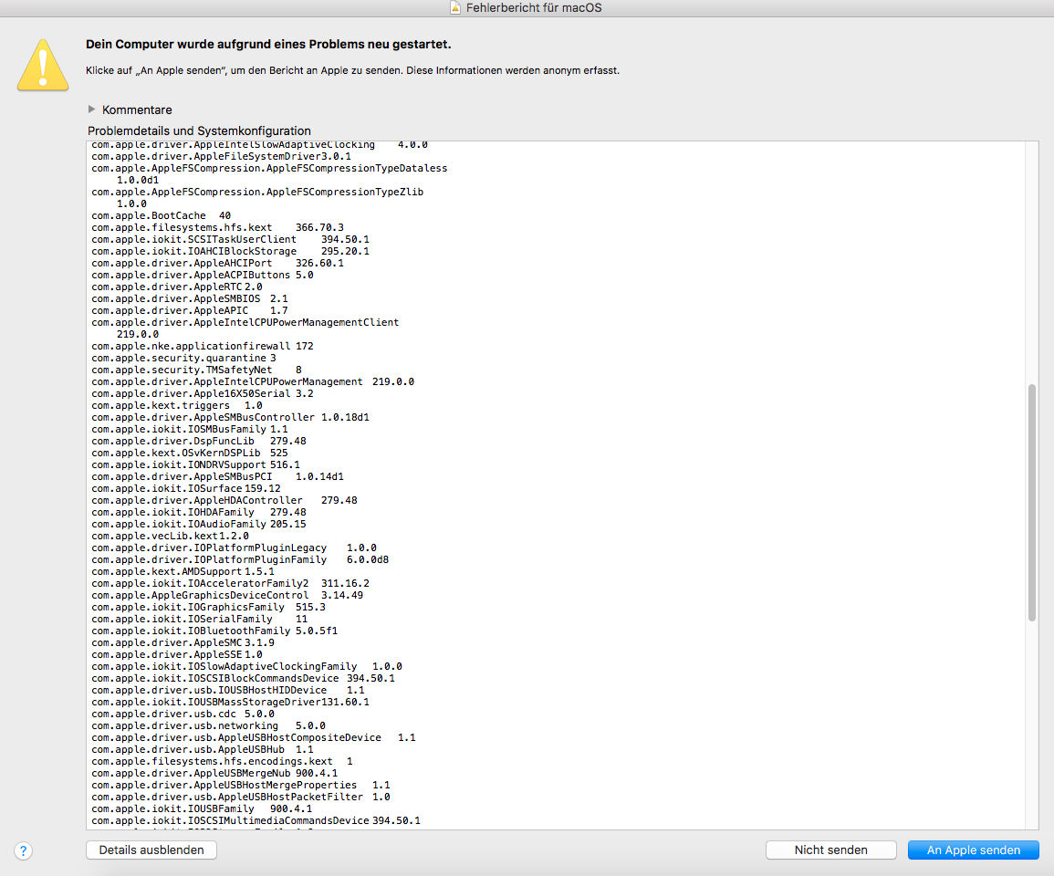The image size is (1054, 876).
Task: Click the com.apple.driver.usb.cdc 5.0.0 line
Action: [x=183, y=714]
